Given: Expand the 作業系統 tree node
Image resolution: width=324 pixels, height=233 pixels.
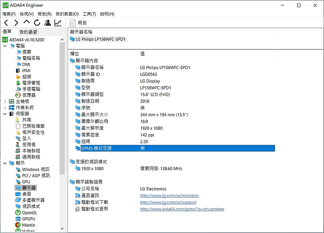Looking at the screenshot, I should (x=5, y=108).
